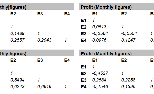Image resolution: width=154 pixels, height=94 pixels.
Task: Select the cell with 0,1489
Action: (x=17, y=33)
